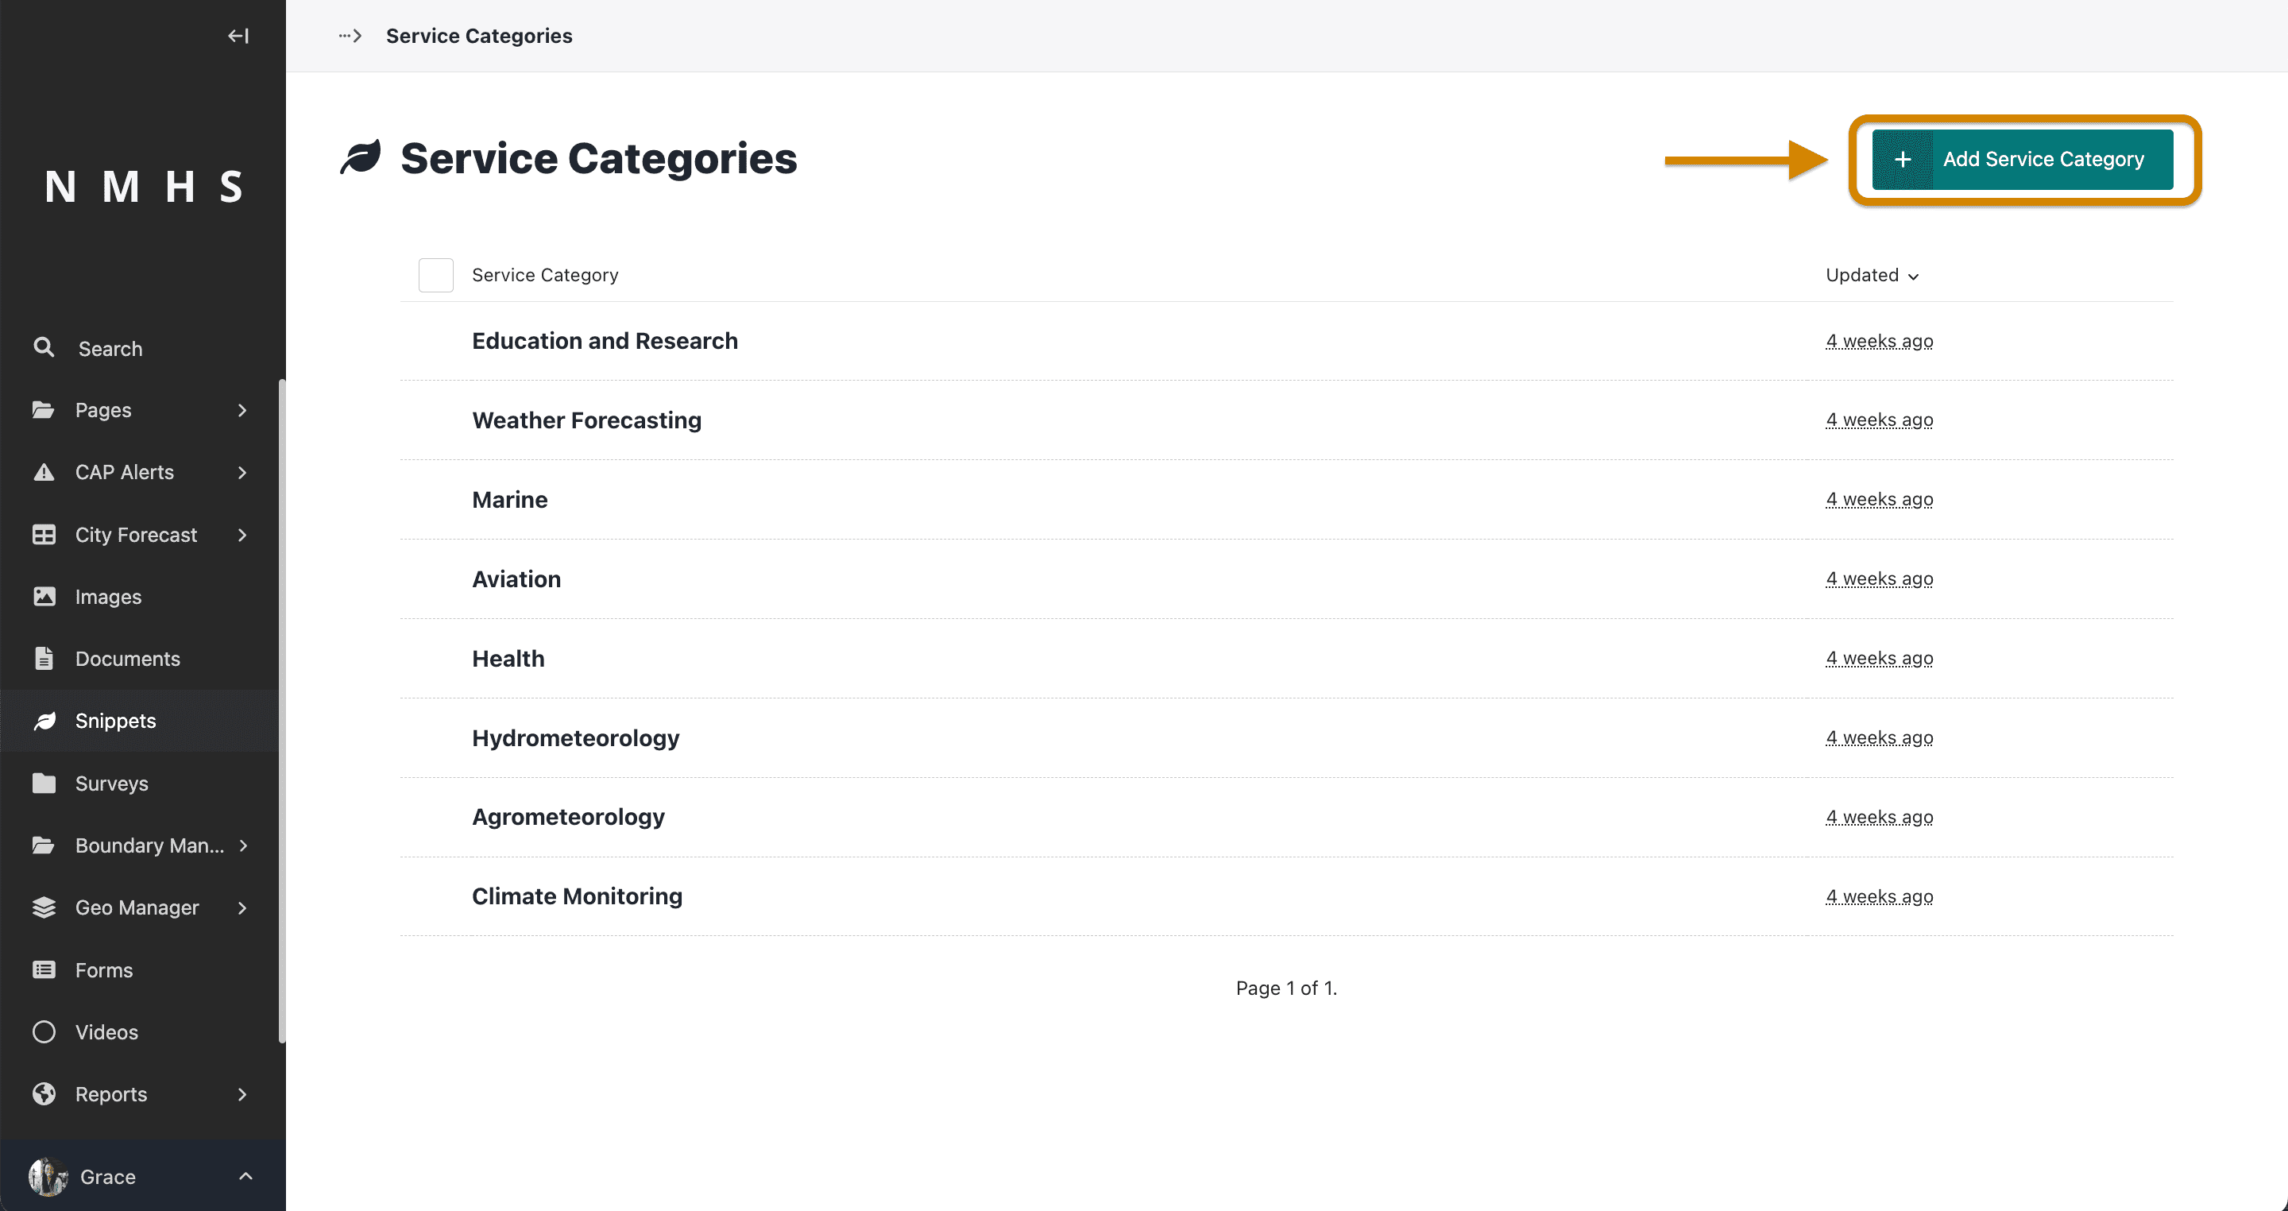
Task: Click the Videos circle icon
Action: pos(44,1031)
